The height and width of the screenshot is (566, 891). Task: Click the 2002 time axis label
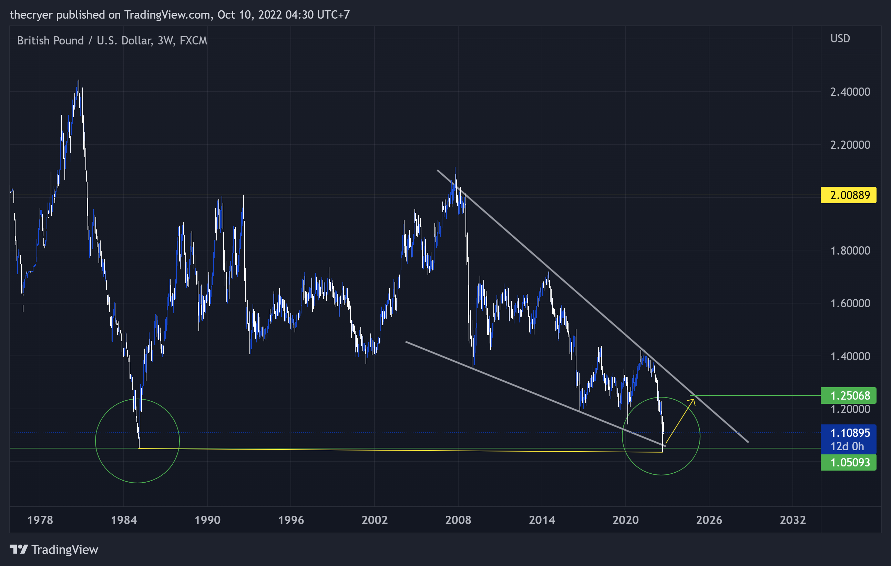pyautogui.click(x=375, y=520)
